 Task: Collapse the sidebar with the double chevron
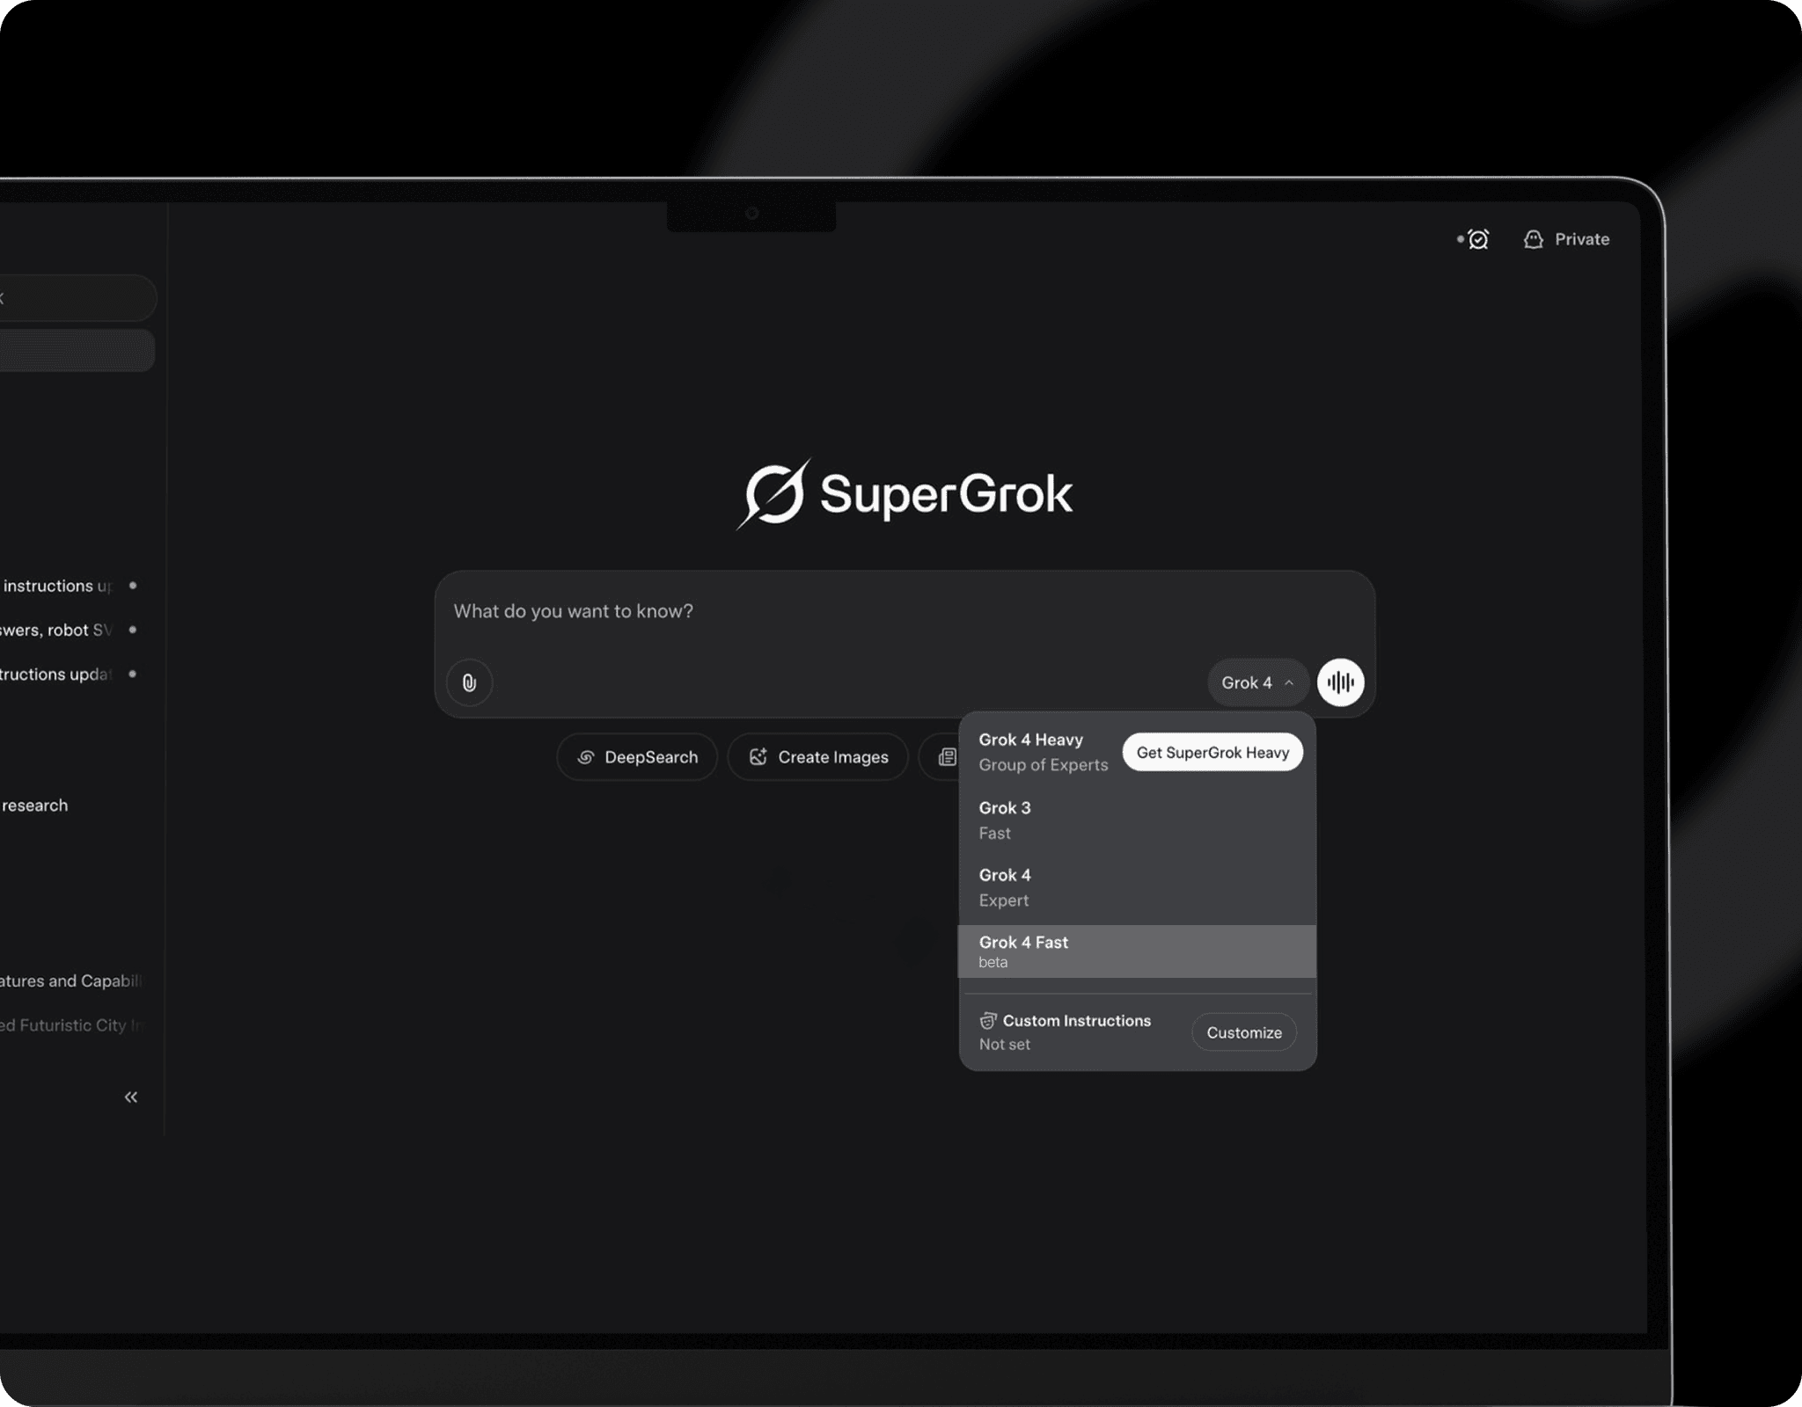pyautogui.click(x=131, y=1097)
